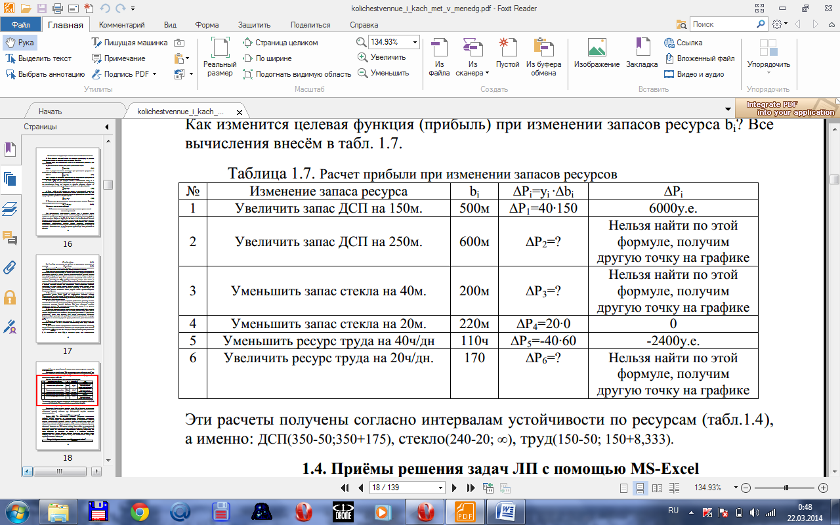Click the Integrate PDF into your application banner
The image size is (840, 525).
[787, 108]
